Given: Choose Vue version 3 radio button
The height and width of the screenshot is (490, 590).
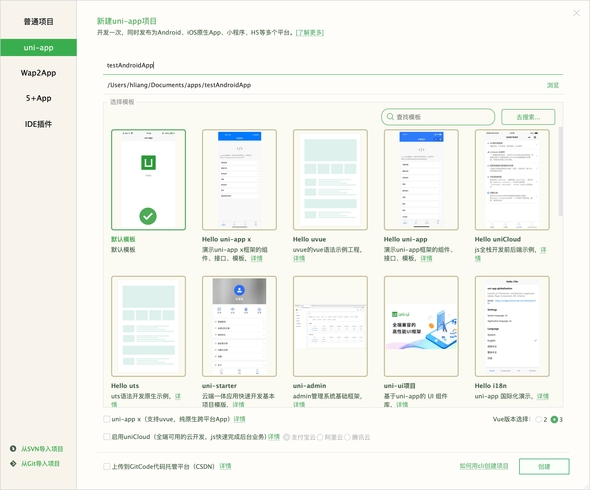Looking at the screenshot, I should point(554,420).
